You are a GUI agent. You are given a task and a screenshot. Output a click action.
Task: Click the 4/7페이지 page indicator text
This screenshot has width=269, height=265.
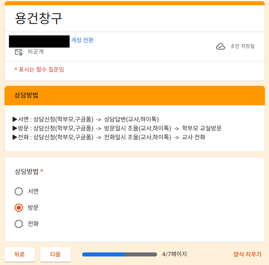click(174, 254)
